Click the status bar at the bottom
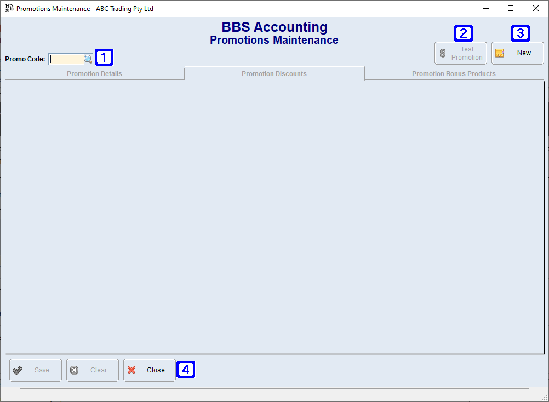 274,394
